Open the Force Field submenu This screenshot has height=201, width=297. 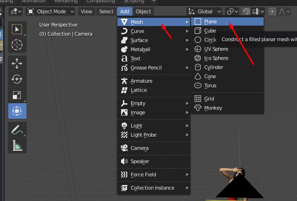tap(154, 175)
